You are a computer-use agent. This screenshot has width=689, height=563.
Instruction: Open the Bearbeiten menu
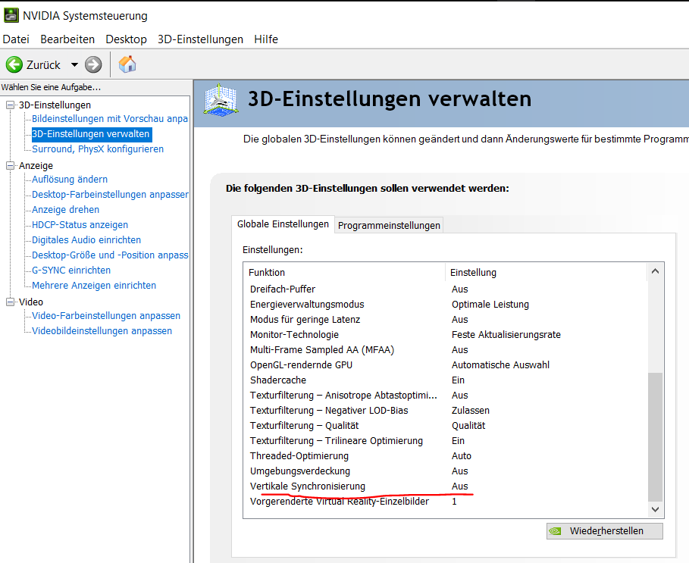click(x=67, y=39)
